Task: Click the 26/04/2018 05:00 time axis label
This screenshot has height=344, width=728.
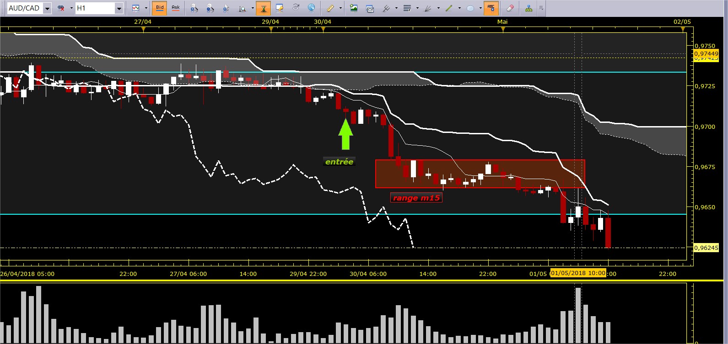Action: click(x=27, y=274)
